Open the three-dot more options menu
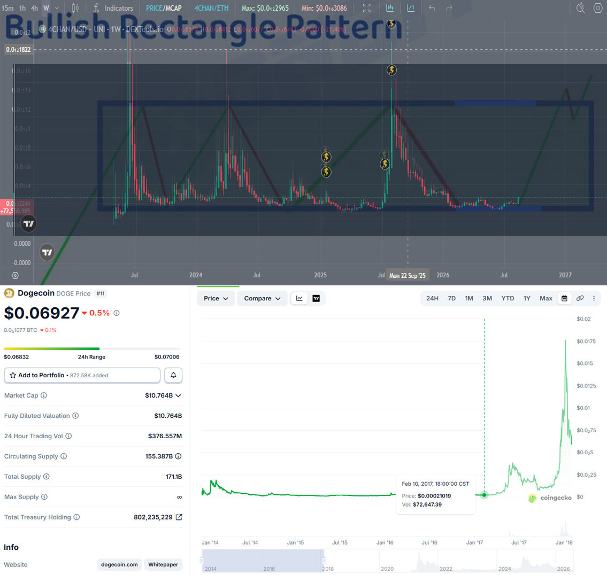This screenshot has width=607, height=575. click(594, 298)
